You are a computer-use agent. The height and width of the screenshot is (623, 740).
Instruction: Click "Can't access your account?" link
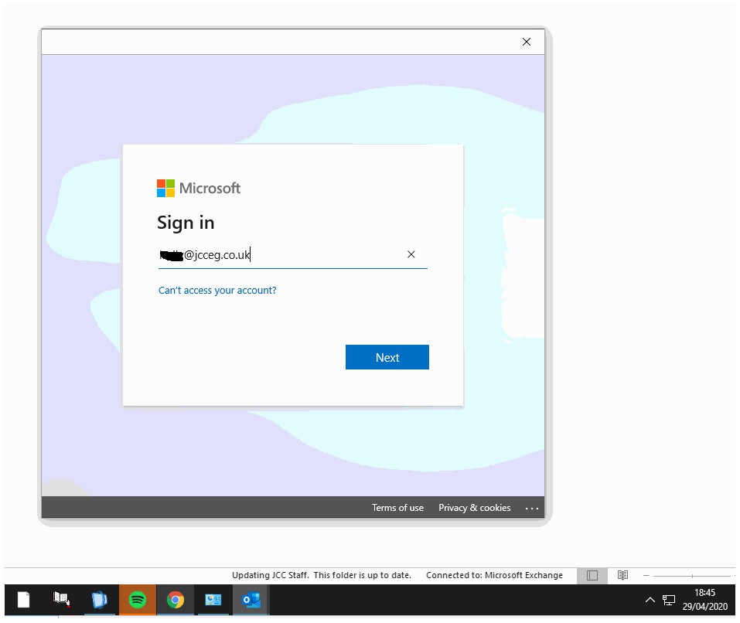(217, 291)
